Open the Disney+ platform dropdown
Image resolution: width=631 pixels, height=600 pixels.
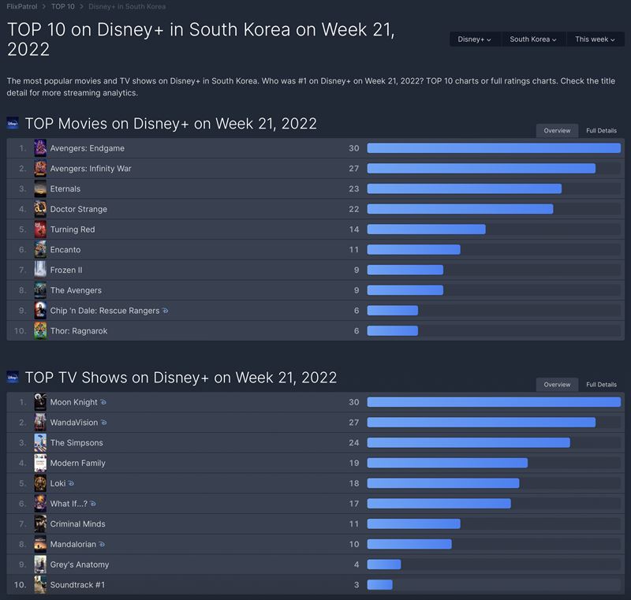[x=475, y=39]
